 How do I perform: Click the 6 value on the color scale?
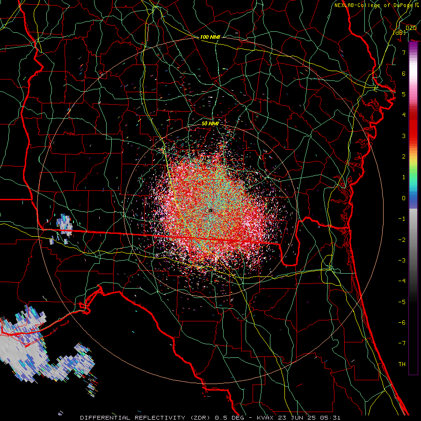click(x=404, y=73)
